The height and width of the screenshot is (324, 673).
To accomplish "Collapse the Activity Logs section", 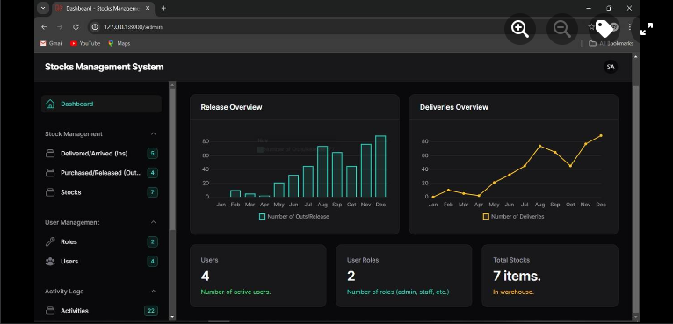I will coord(153,292).
